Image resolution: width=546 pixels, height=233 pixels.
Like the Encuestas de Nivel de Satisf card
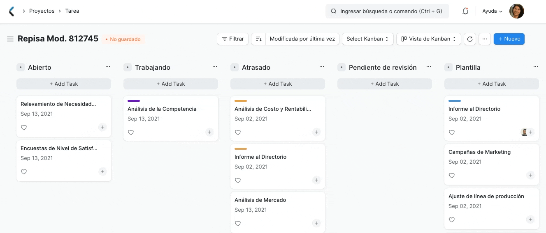[x=24, y=172]
